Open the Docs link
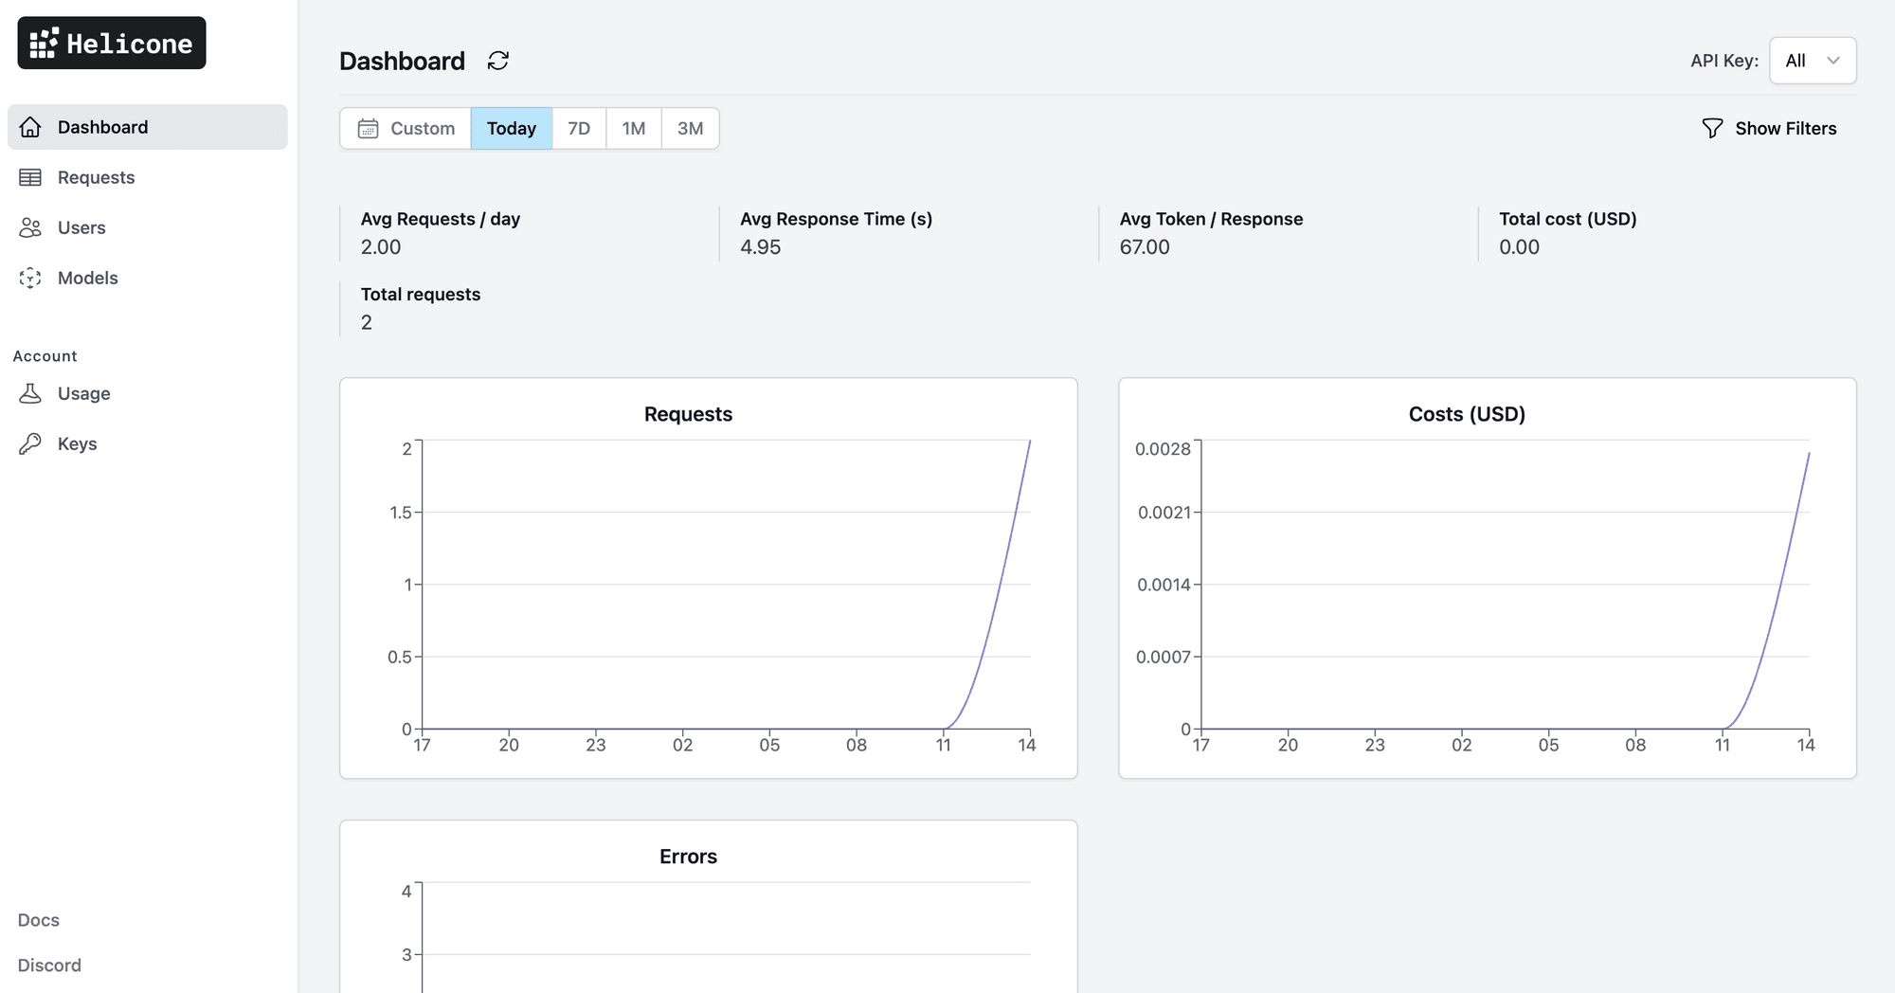1895x993 pixels. tap(38, 919)
